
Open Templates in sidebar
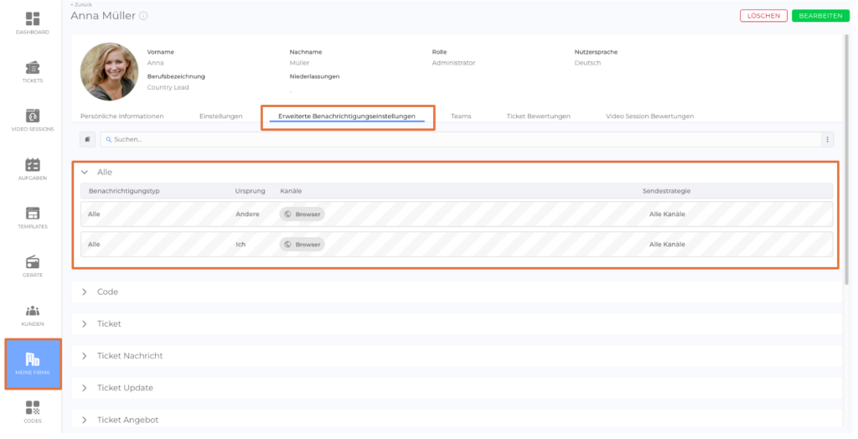33,214
